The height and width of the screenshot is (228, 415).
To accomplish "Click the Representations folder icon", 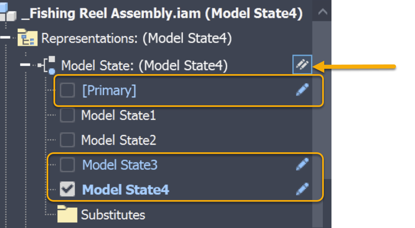I will coord(26,38).
